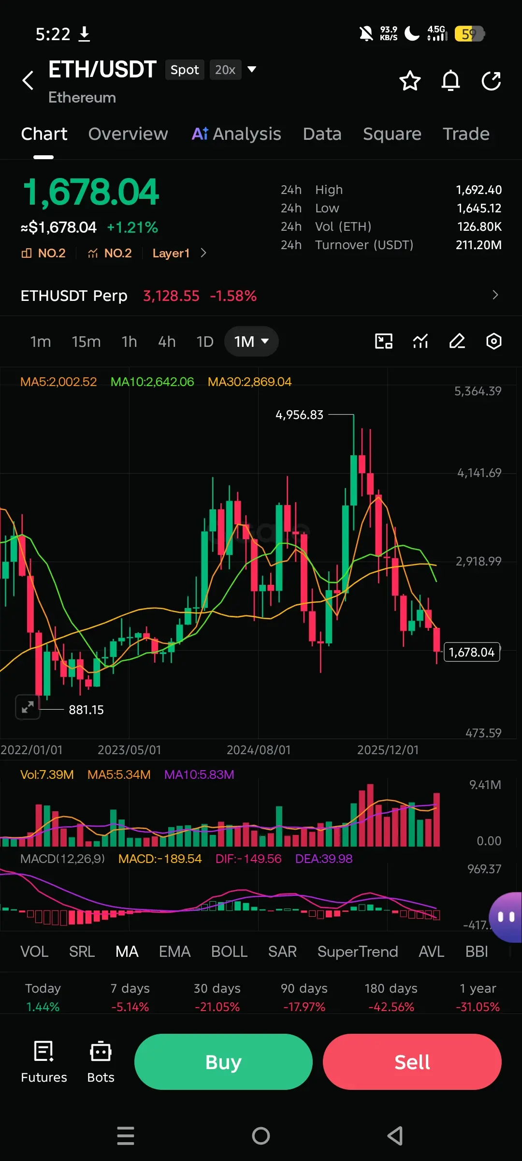Tap Vol:7.39M label
This screenshot has width=522, height=1161.
47,774
